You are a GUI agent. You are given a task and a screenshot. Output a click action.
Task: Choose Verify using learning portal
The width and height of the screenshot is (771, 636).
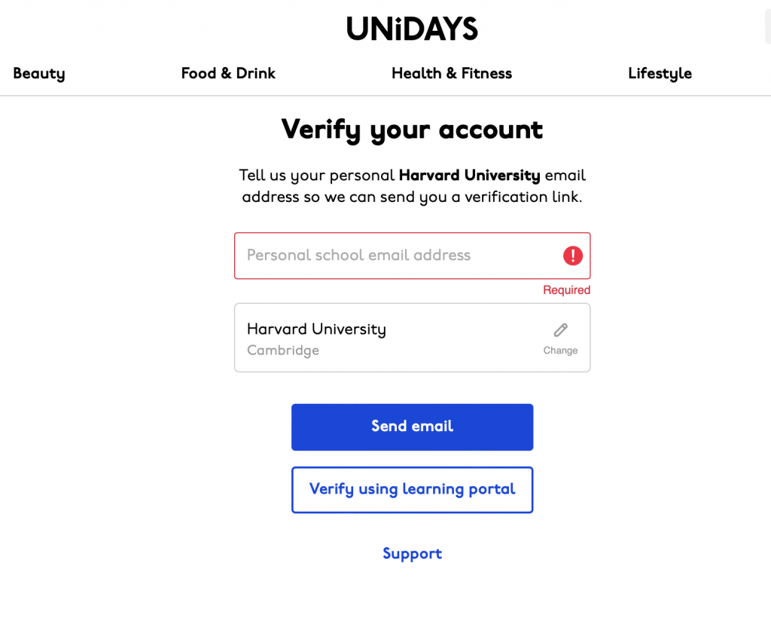[x=412, y=490]
